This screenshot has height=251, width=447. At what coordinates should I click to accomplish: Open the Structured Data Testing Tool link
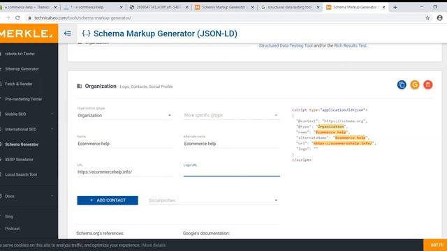coord(286,45)
